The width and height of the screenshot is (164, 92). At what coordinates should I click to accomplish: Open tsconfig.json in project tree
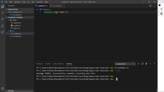(x=20, y=36)
